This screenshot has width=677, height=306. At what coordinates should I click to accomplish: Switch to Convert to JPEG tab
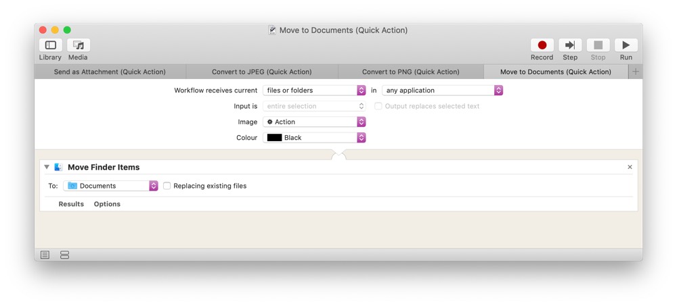(x=261, y=72)
